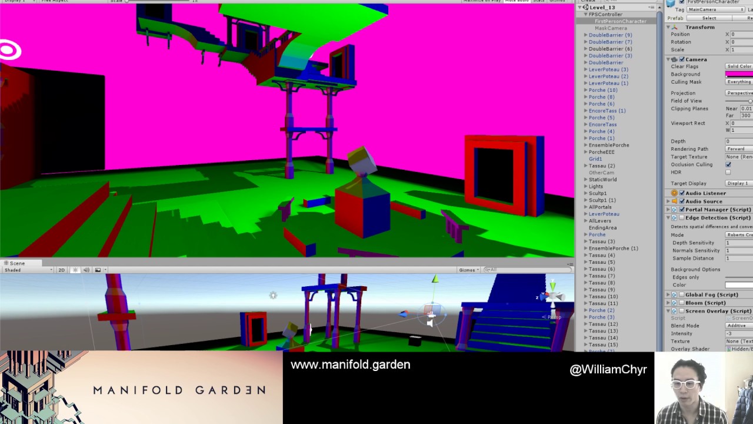Viewport: 753px width, 424px height.
Task: Disable the Audio Source checkbox
Action: coord(682,201)
